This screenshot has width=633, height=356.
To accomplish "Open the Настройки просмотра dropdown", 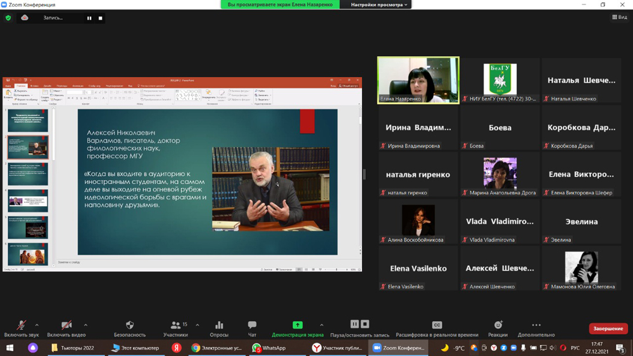I will pyautogui.click(x=379, y=4).
